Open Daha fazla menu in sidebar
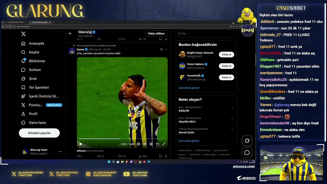This screenshot has height=184, width=327. [x=33, y=123]
